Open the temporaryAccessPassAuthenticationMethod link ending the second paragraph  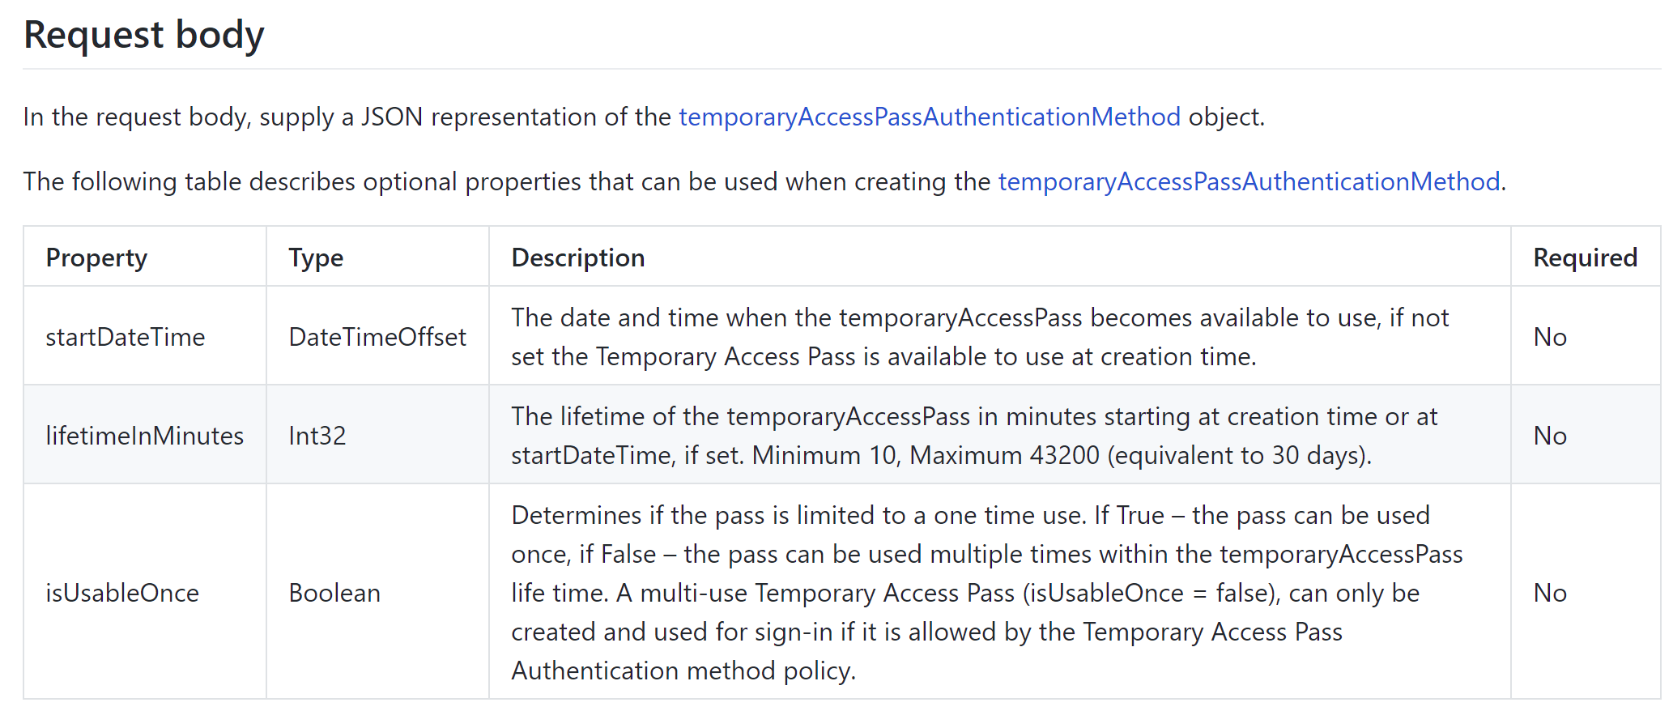pyautogui.click(x=1249, y=182)
